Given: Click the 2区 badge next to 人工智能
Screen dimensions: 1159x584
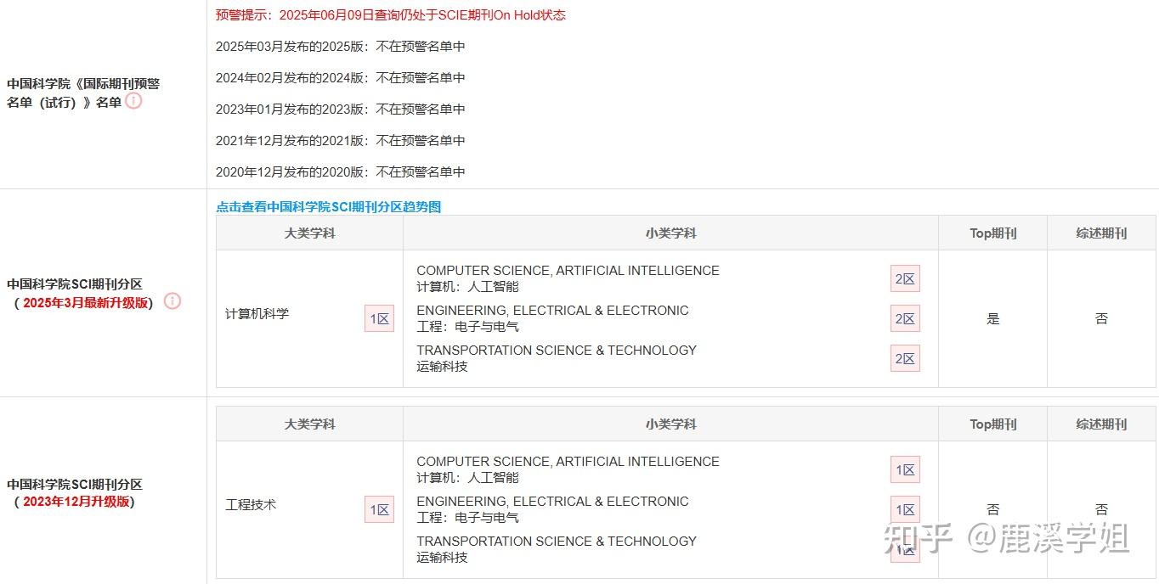Looking at the screenshot, I should coord(905,278).
